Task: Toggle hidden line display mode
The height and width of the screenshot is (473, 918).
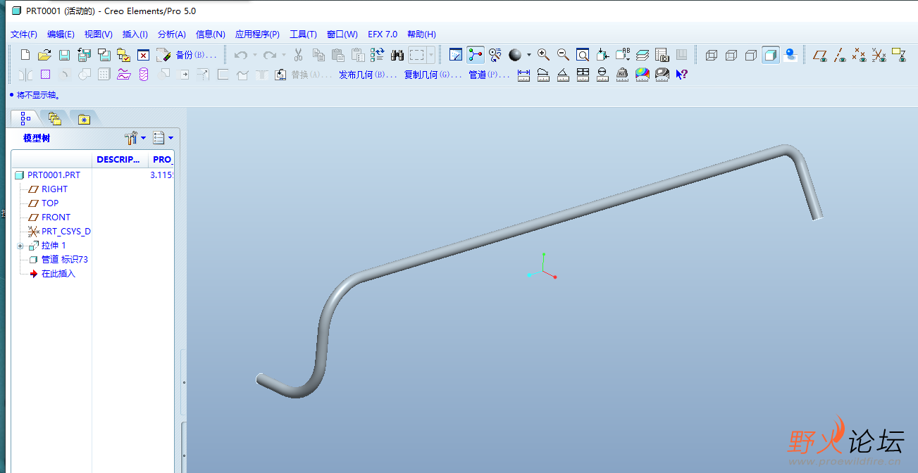Action: [731, 55]
